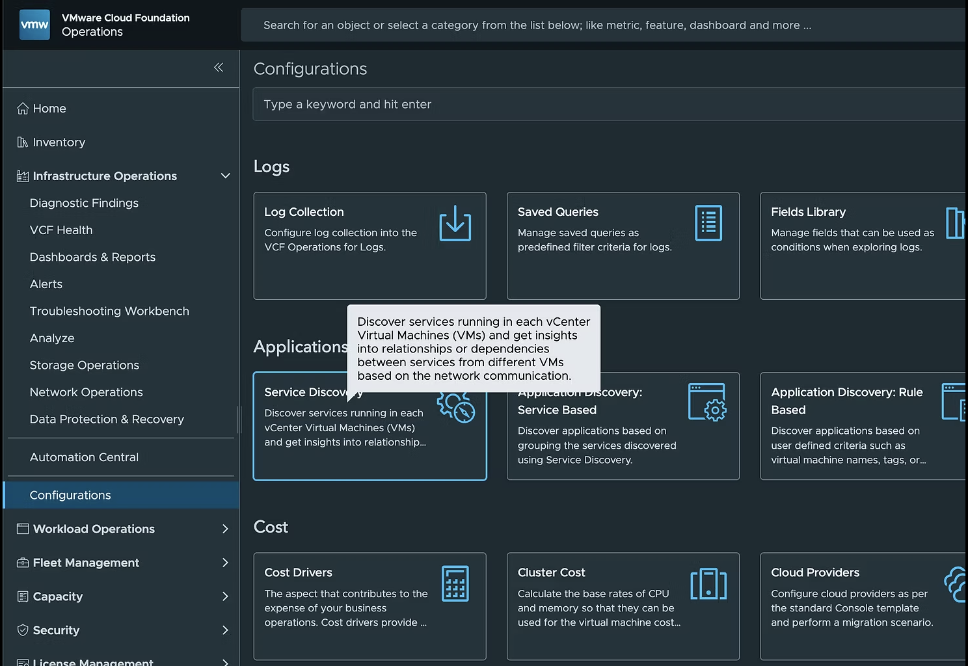Collapse the sidebar with double-chevron icon

point(219,68)
